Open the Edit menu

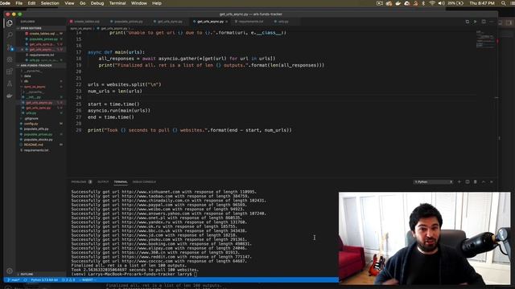coord(31,3)
